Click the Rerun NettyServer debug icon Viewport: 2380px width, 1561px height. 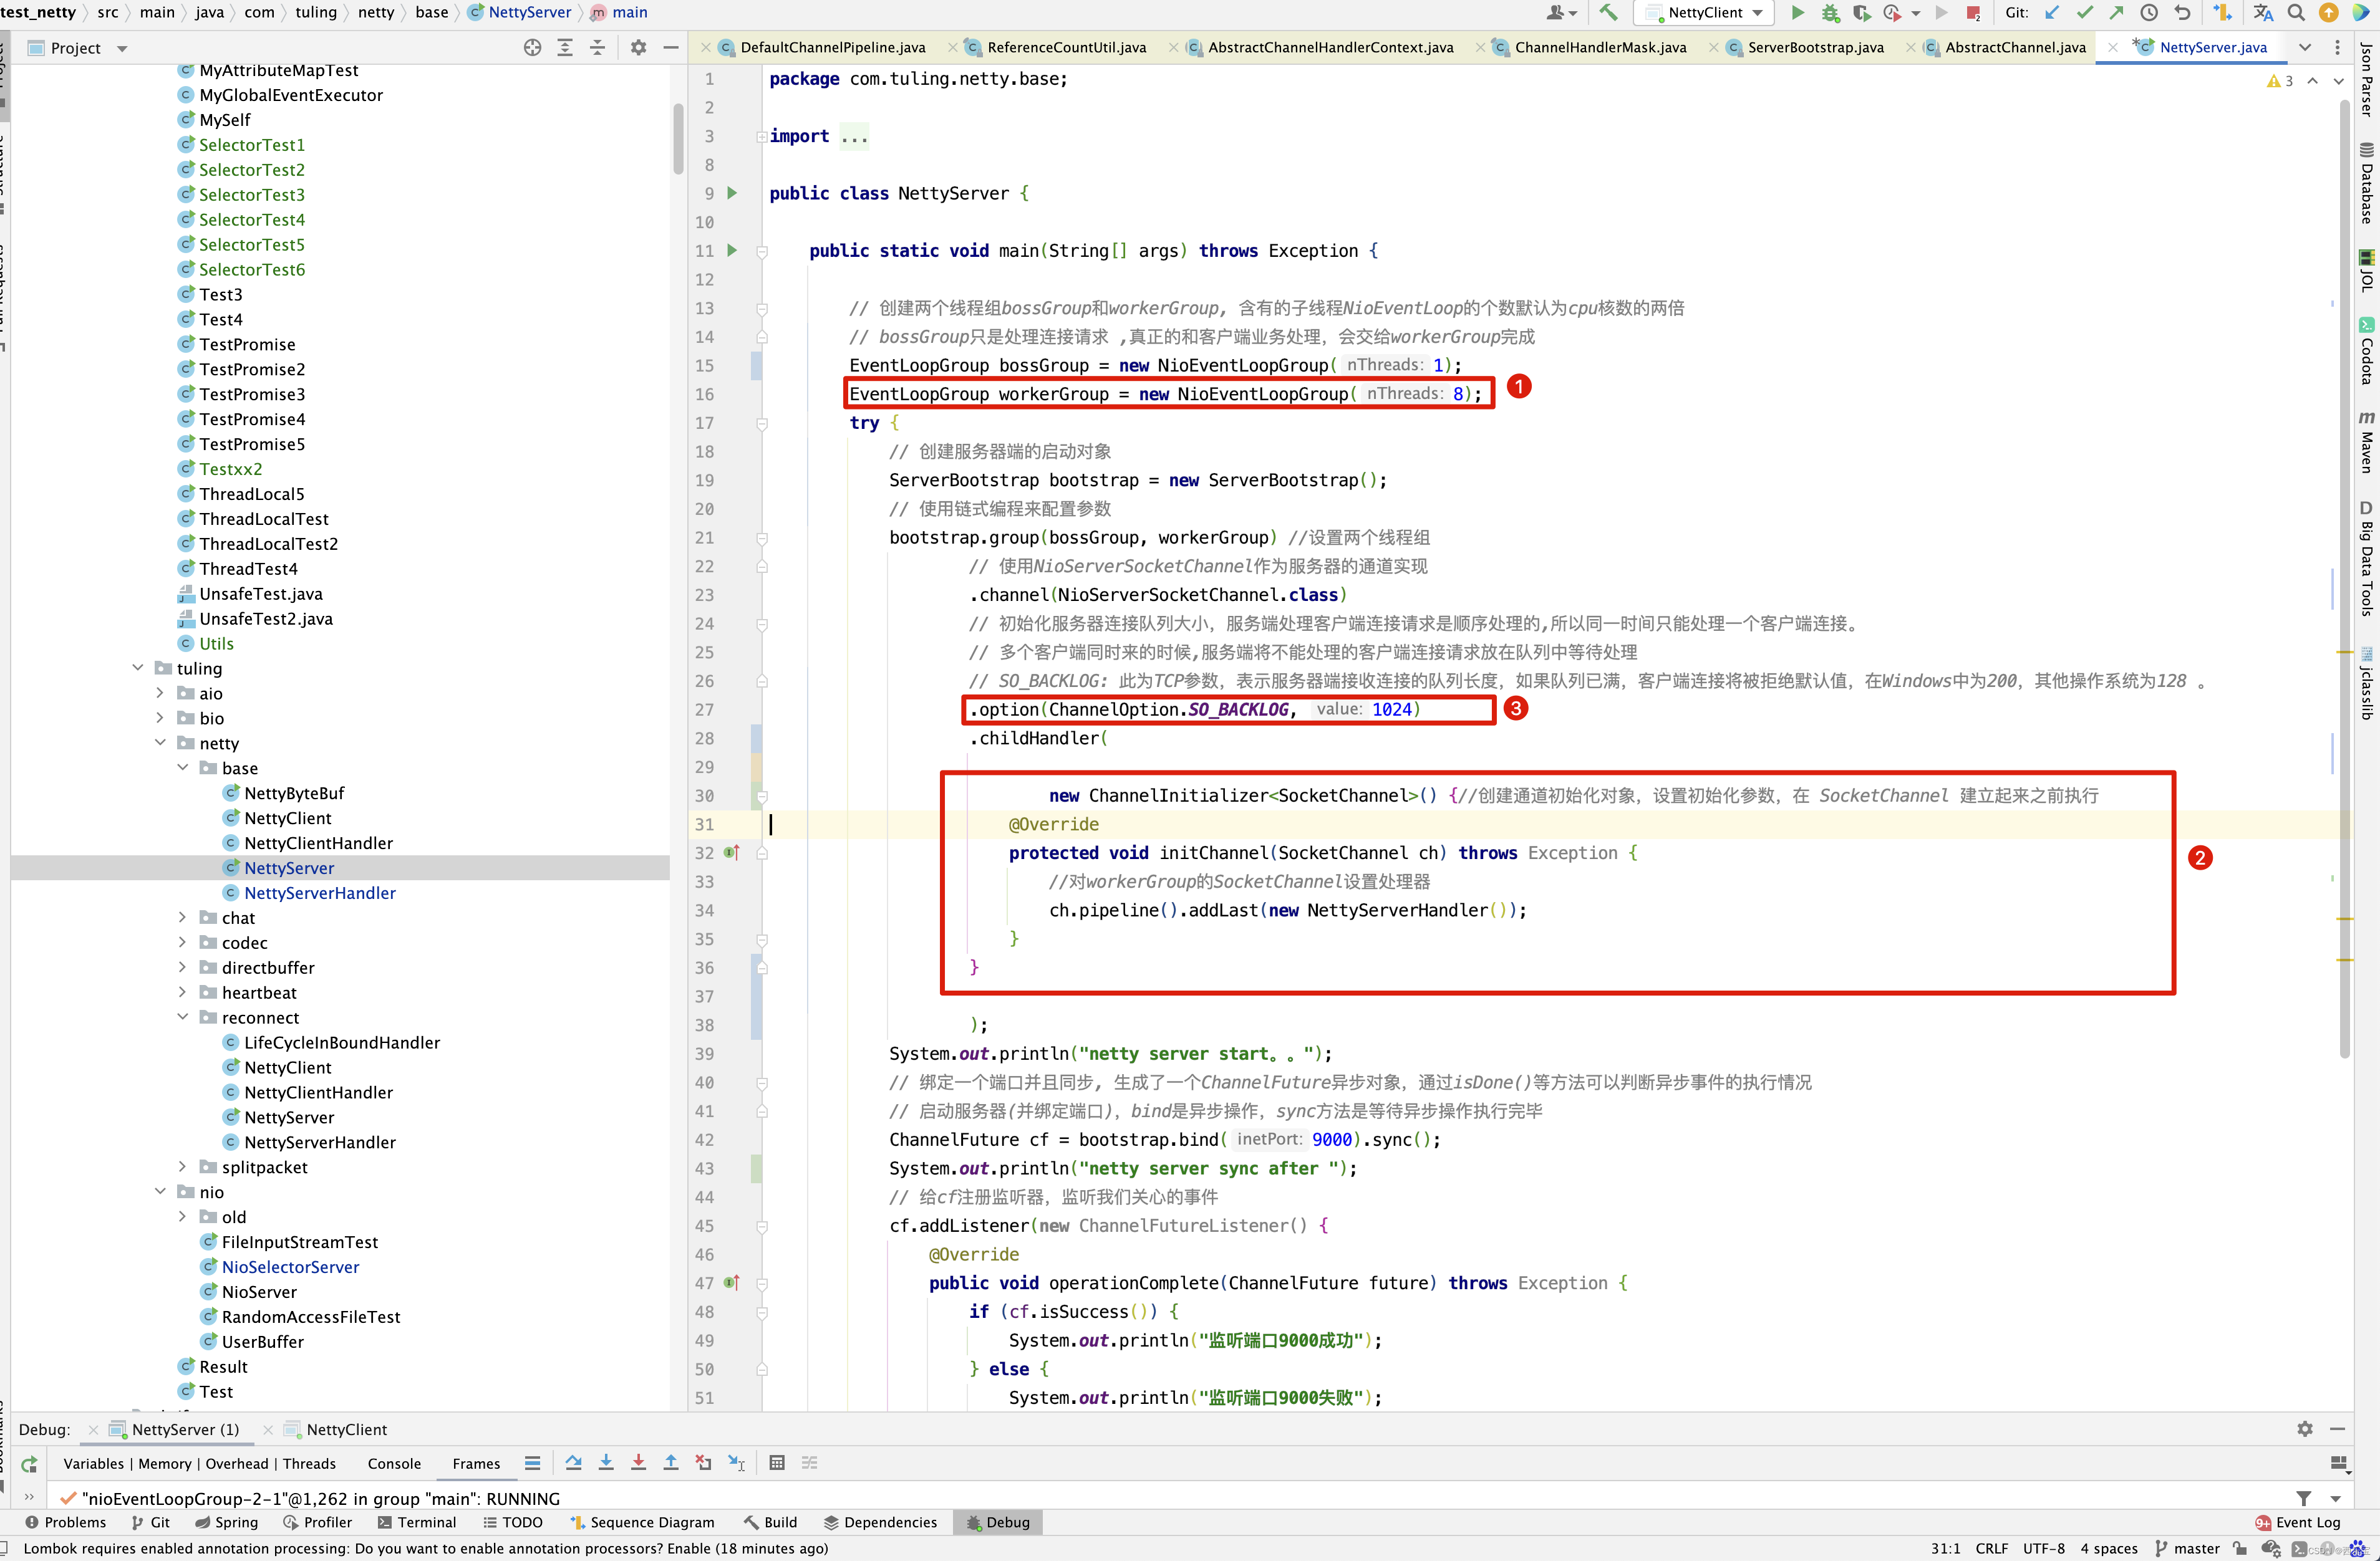tap(29, 1464)
